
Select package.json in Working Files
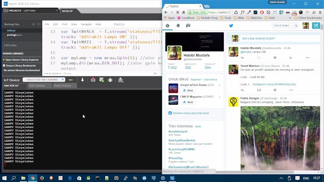pyautogui.click(x=14, y=35)
